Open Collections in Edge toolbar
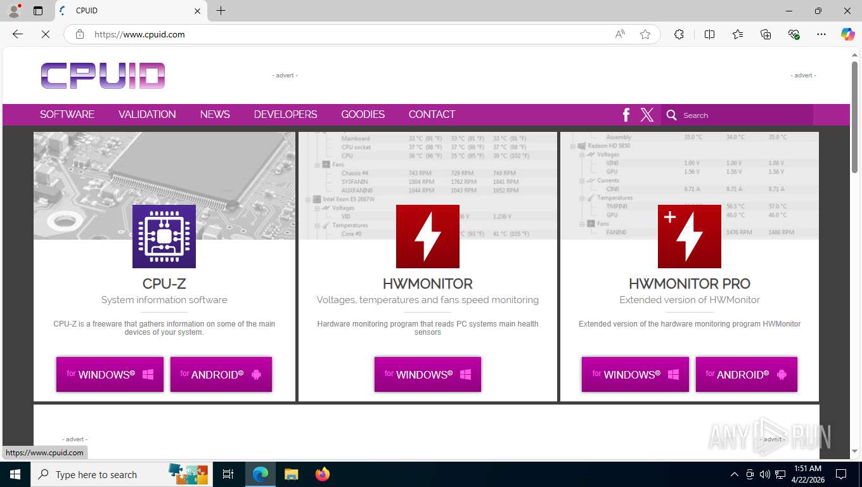This screenshot has width=862, height=487. pyautogui.click(x=766, y=34)
